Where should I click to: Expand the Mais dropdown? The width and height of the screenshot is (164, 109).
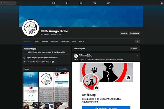(x=81, y=41)
